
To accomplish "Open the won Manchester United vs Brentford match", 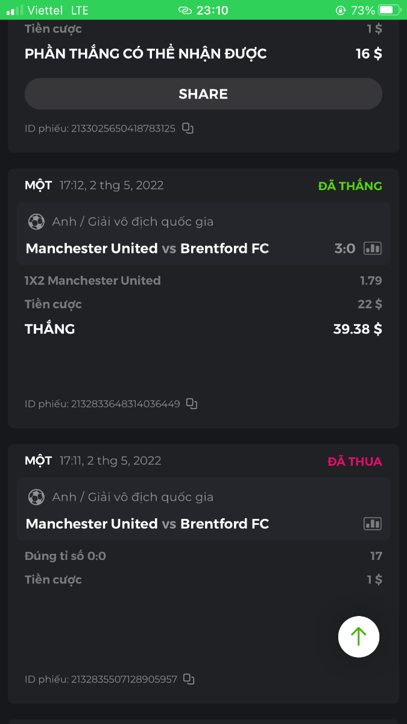I will pos(147,249).
